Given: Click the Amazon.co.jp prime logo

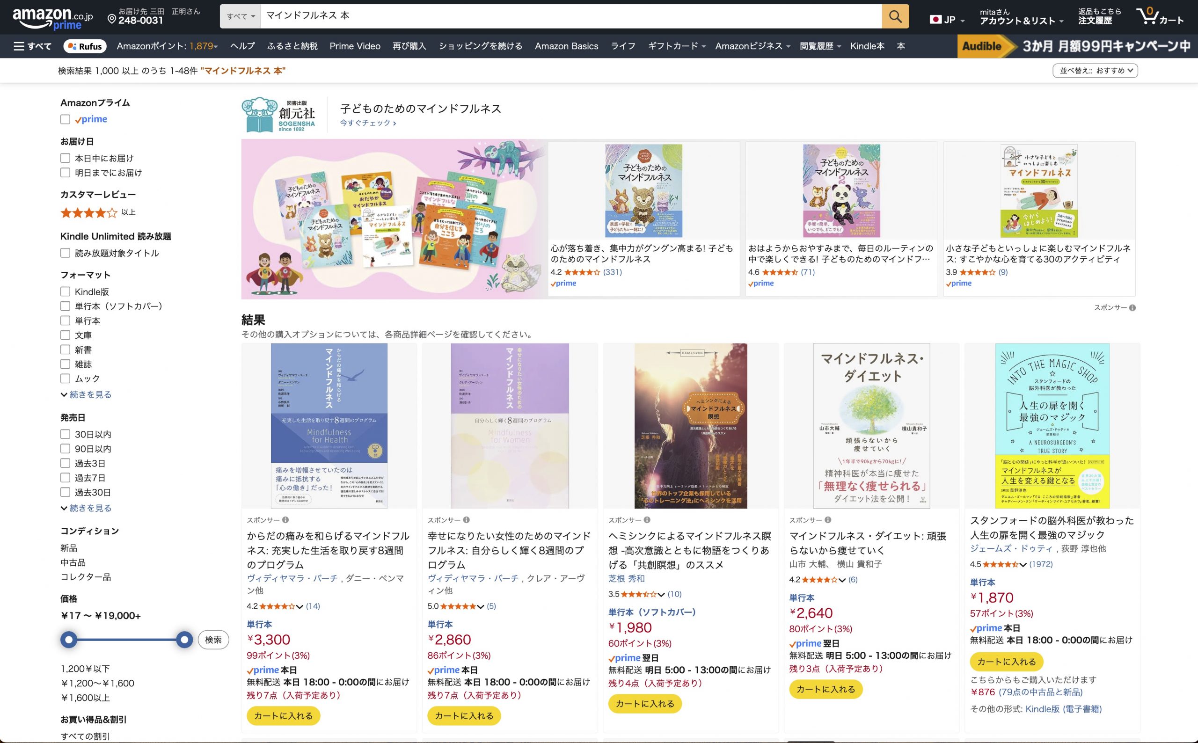Looking at the screenshot, I should [52, 19].
